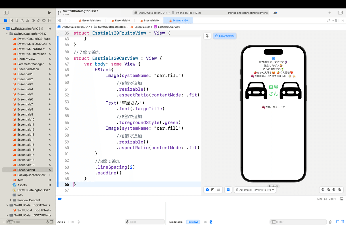This screenshot has width=346, height=225.
Task: Go forward in editor history
Action: (71, 21)
